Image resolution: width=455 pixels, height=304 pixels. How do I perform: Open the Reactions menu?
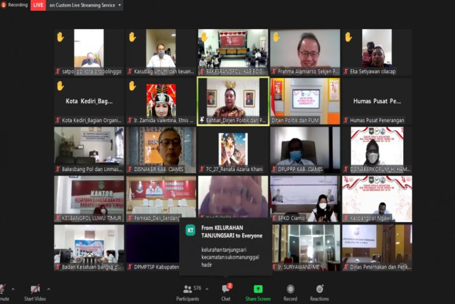[320, 293]
